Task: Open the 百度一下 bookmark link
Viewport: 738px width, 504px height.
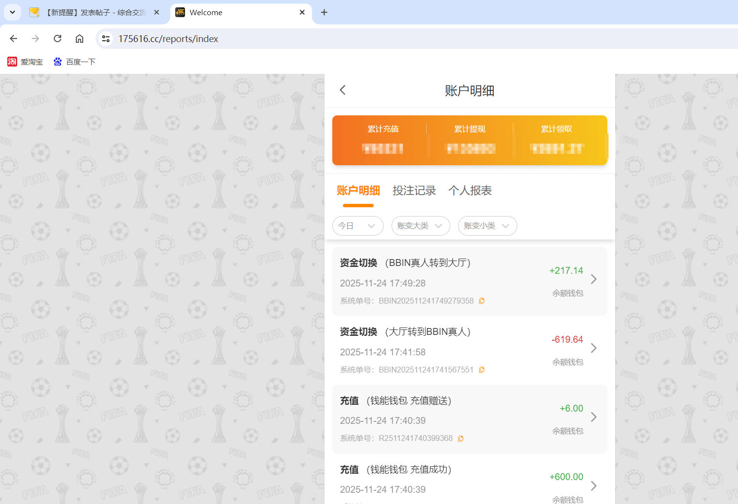Action: (74, 62)
